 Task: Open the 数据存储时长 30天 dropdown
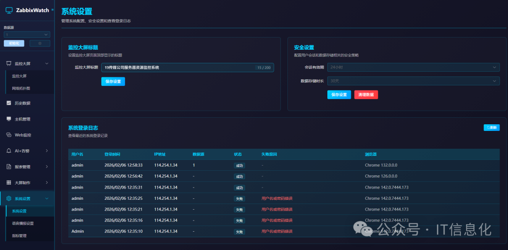[413, 81]
